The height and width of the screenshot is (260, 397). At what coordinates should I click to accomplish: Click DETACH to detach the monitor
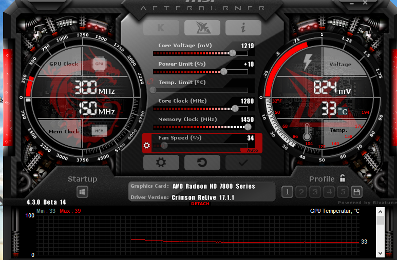[200, 204]
